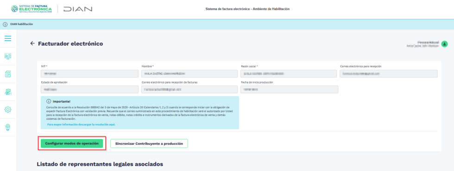Viewport: 454px width, 171px height.
Task: Open the settings gear in the sidebar
Action: coord(8,109)
